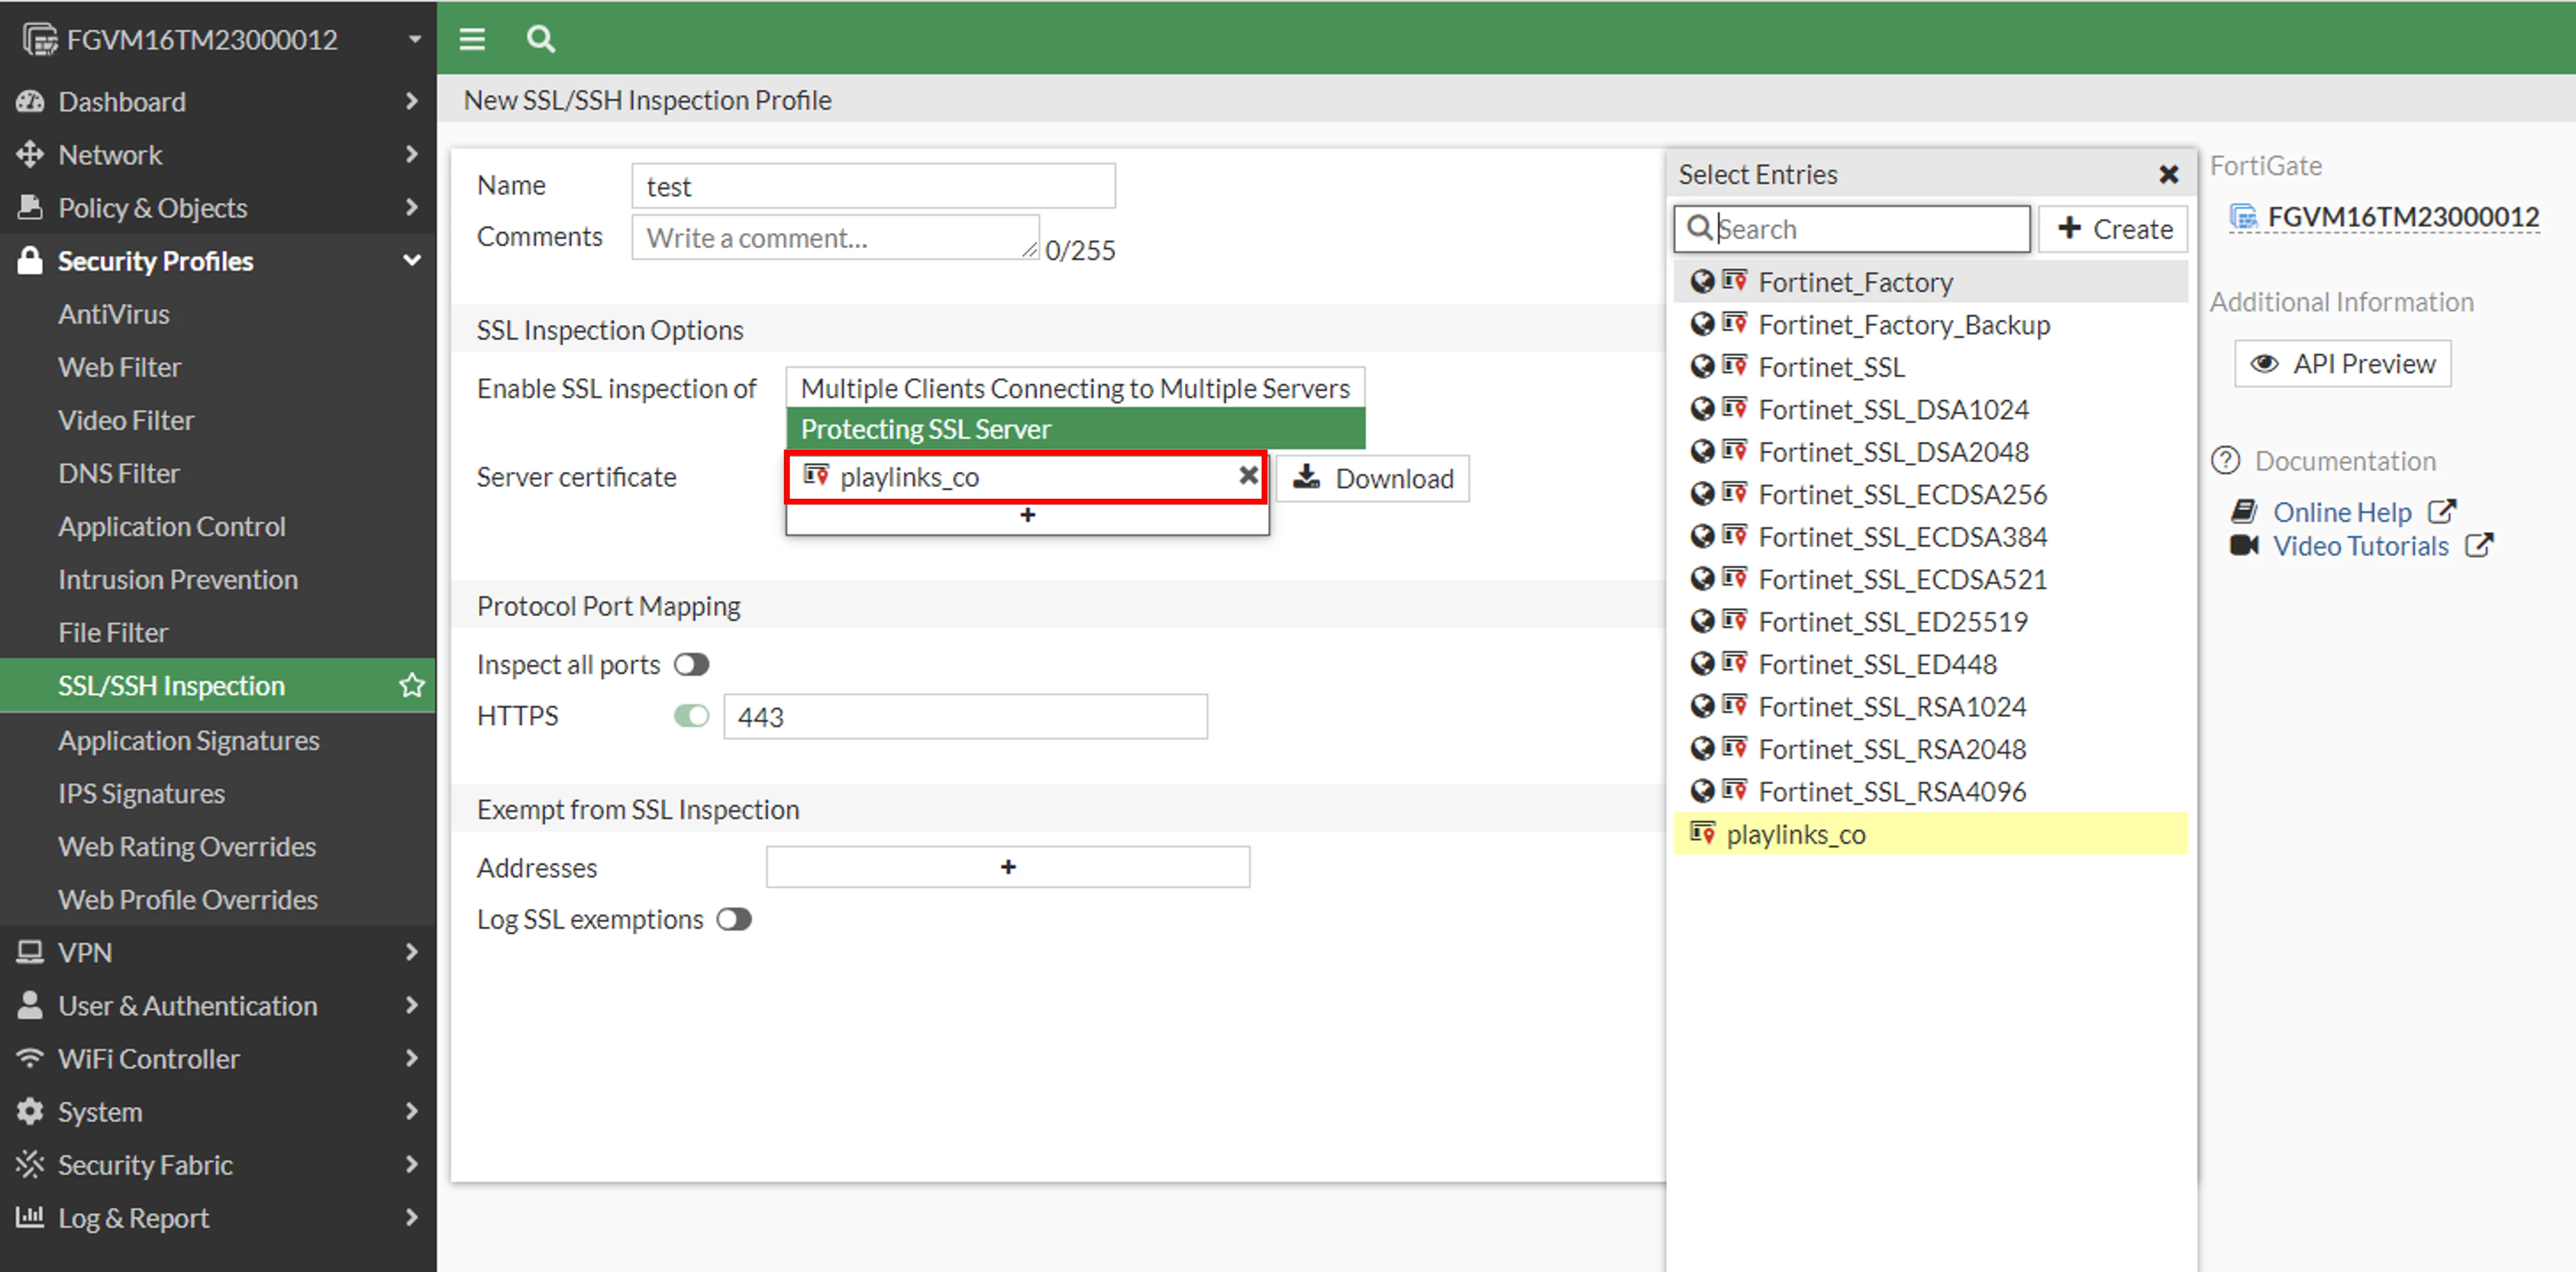Click the Online Help book icon

(2244, 511)
